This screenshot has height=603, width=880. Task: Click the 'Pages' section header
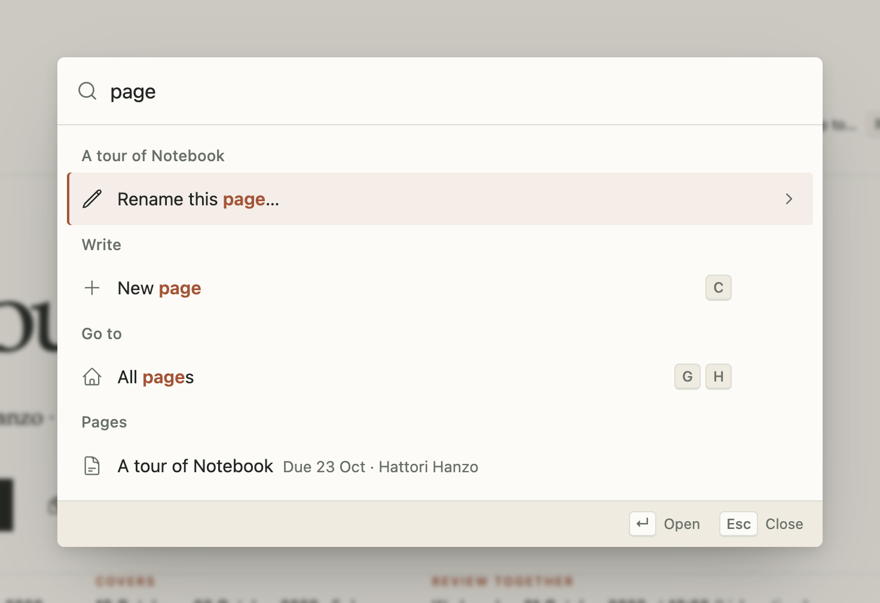104,422
